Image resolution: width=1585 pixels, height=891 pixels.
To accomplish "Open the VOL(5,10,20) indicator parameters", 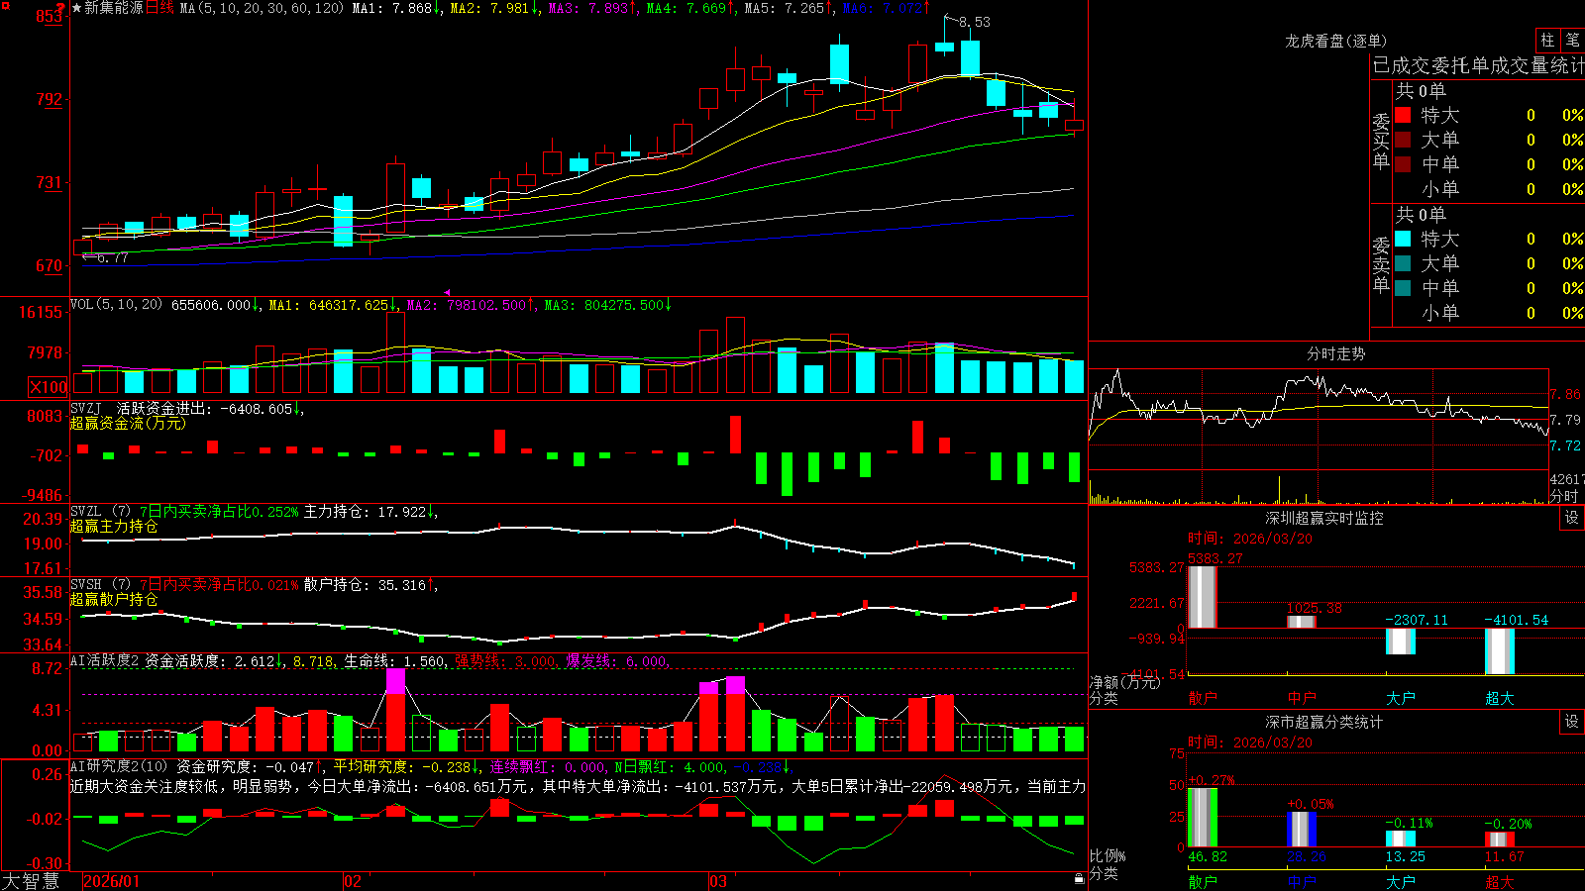I will click(116, 305).
